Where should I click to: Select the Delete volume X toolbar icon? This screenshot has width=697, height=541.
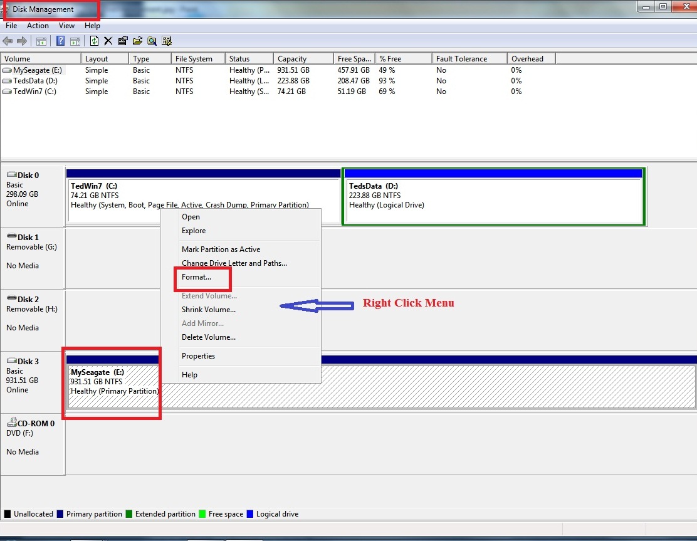108,41
